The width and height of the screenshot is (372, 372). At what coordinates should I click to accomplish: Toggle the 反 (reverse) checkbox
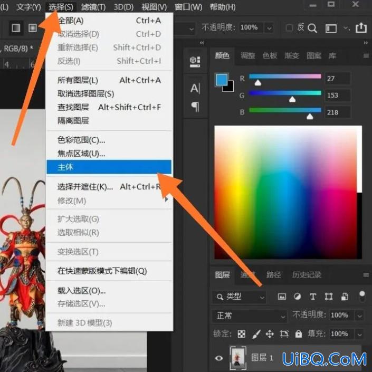tap(289, 28)
